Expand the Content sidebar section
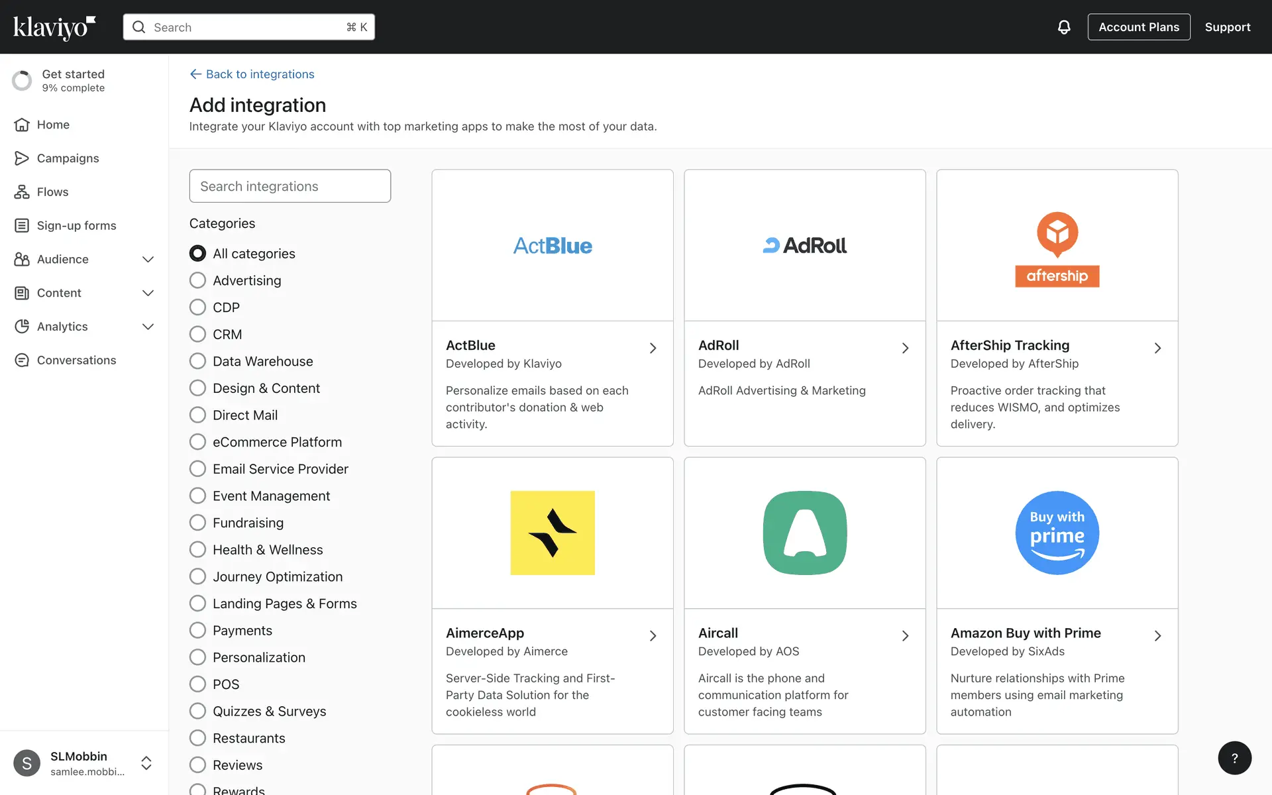This screenshot has width=1272, height=795. point(148,293)
